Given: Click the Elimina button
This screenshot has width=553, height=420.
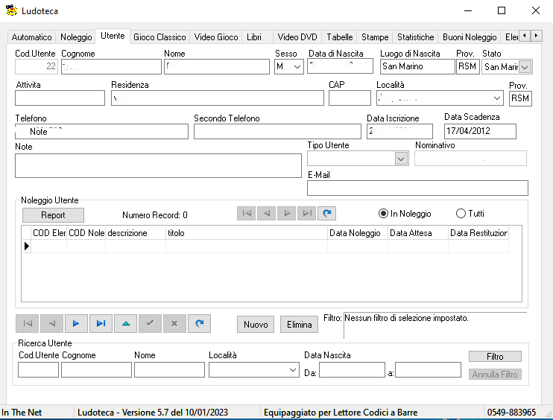Looking at the screenshot, I should [299, 324].
